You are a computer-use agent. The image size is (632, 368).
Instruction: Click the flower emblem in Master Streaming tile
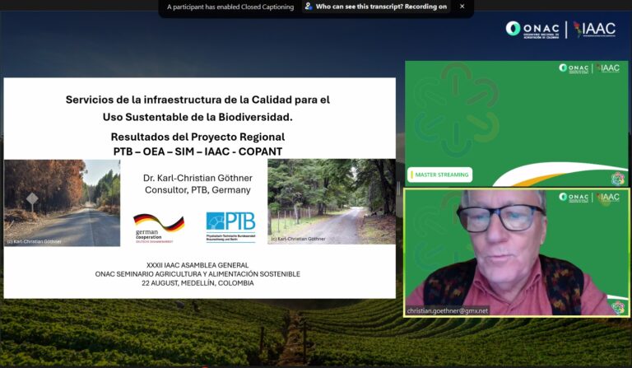coord(617,179)
